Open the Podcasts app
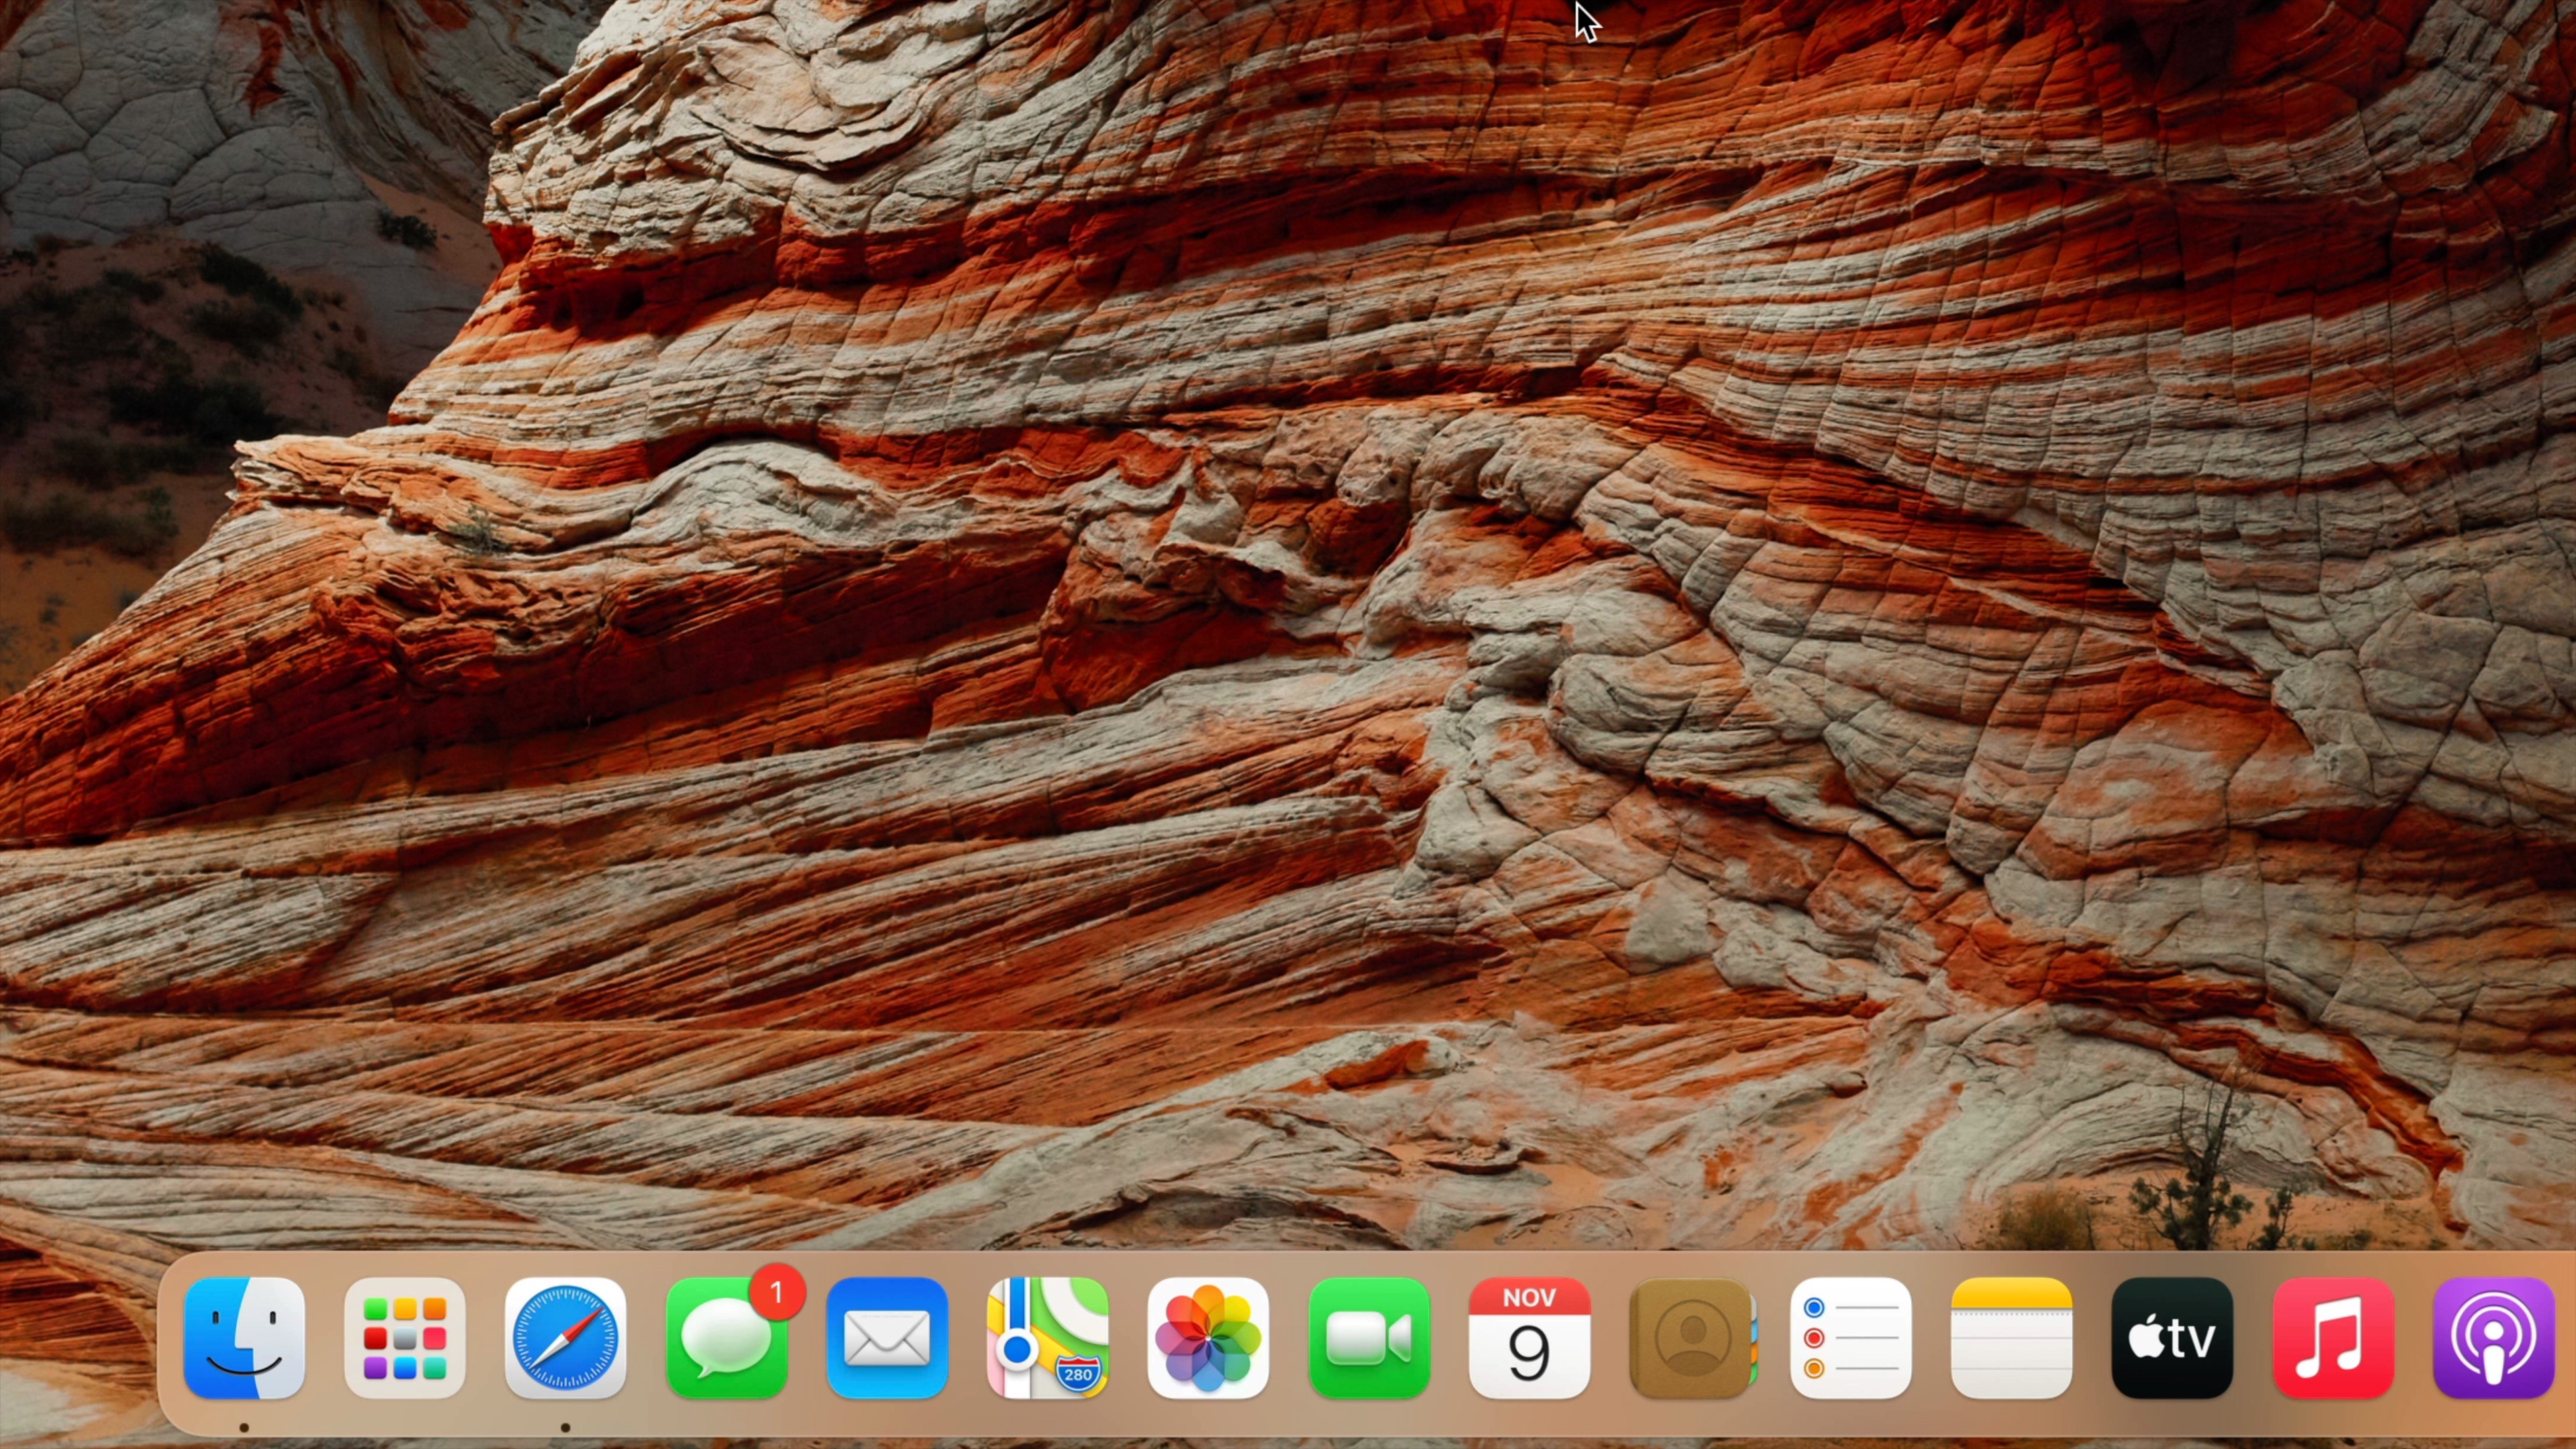This screenshot has width=2576, height=1449. [x=2493, y=1337]
